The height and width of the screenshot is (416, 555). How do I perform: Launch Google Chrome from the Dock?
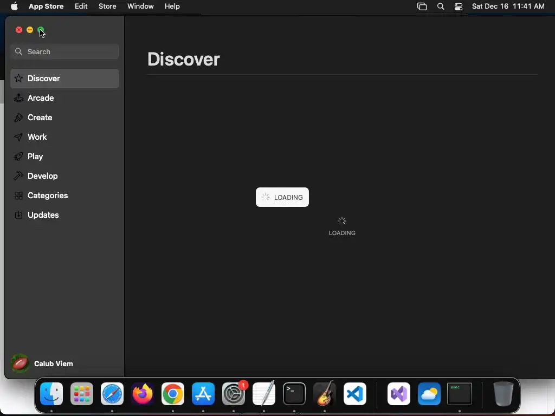click(173, 394)
